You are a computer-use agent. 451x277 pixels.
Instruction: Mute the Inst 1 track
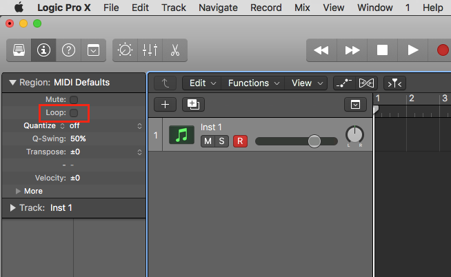[x=207, y=141]
